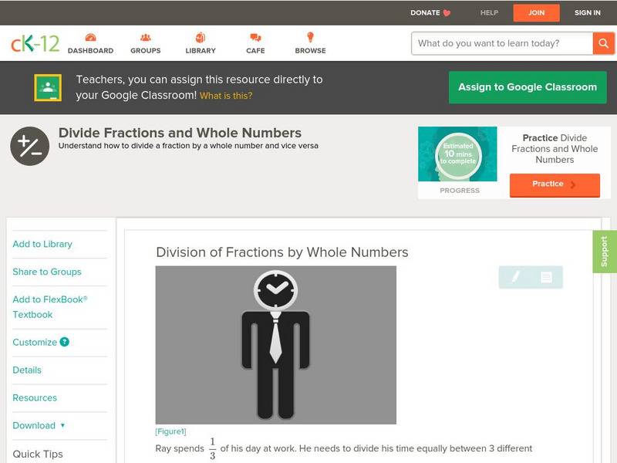Screen dimensions: 617x463
Task: Click the orange Practice button
Action: [555, 184]
